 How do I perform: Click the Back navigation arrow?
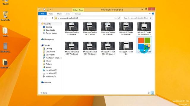[41, 18]
